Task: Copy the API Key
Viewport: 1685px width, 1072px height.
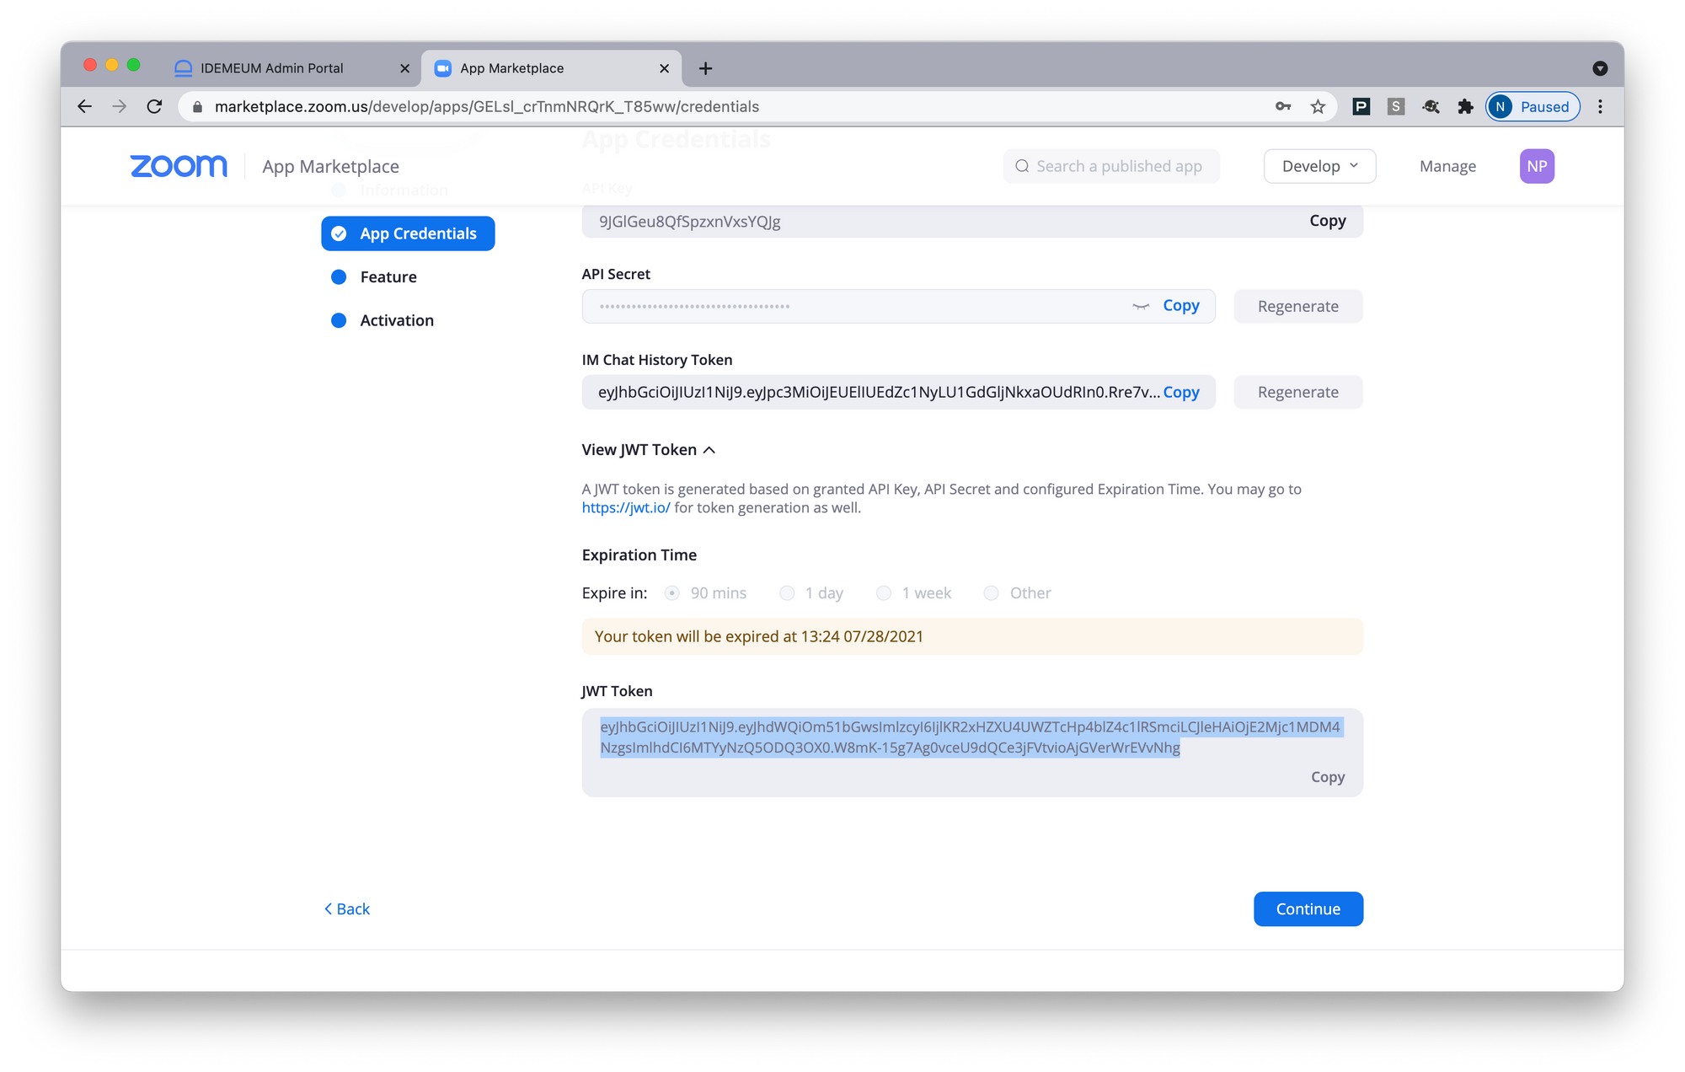Action: click(x=1327, y=221)
